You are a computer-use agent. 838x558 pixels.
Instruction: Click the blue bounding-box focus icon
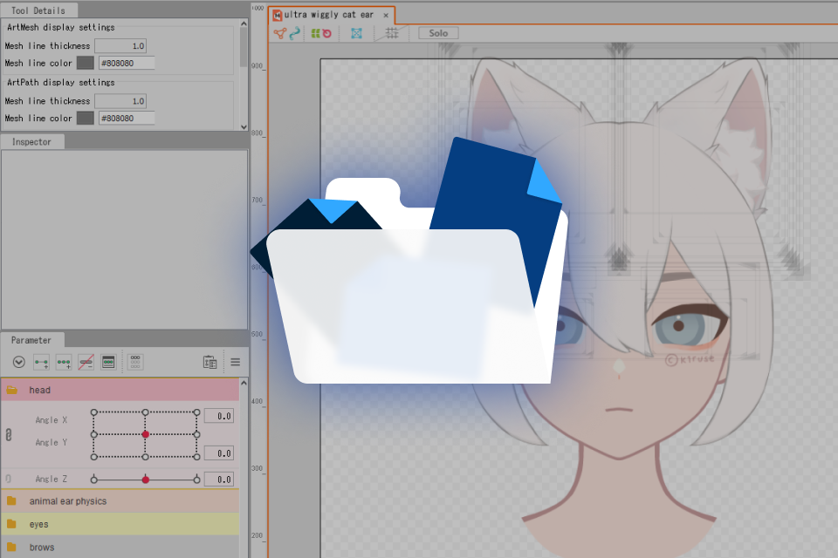pos(356,34)
